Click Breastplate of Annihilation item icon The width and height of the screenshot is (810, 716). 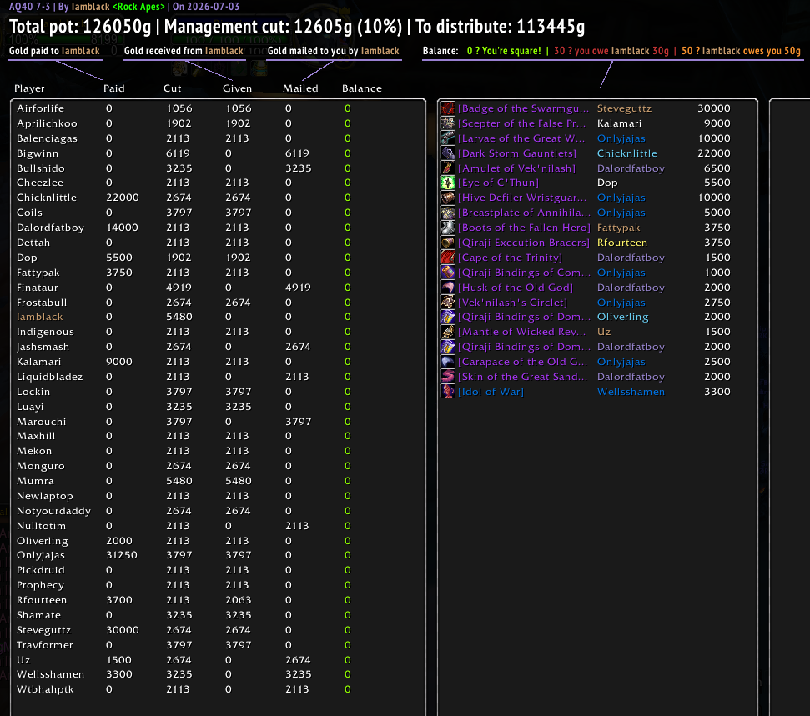click(448, 213)
